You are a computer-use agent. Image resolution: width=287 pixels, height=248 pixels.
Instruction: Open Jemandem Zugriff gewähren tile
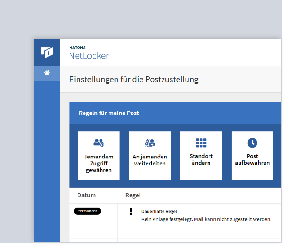point(99,156)
